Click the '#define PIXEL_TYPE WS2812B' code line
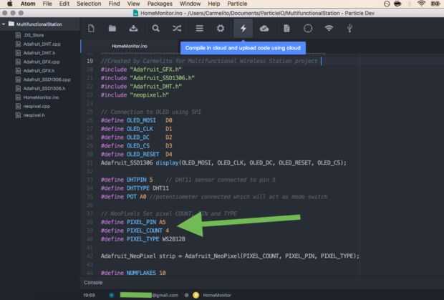Image resolution: width=444 pixels, height=300 pixels. [x=143, y=239]
